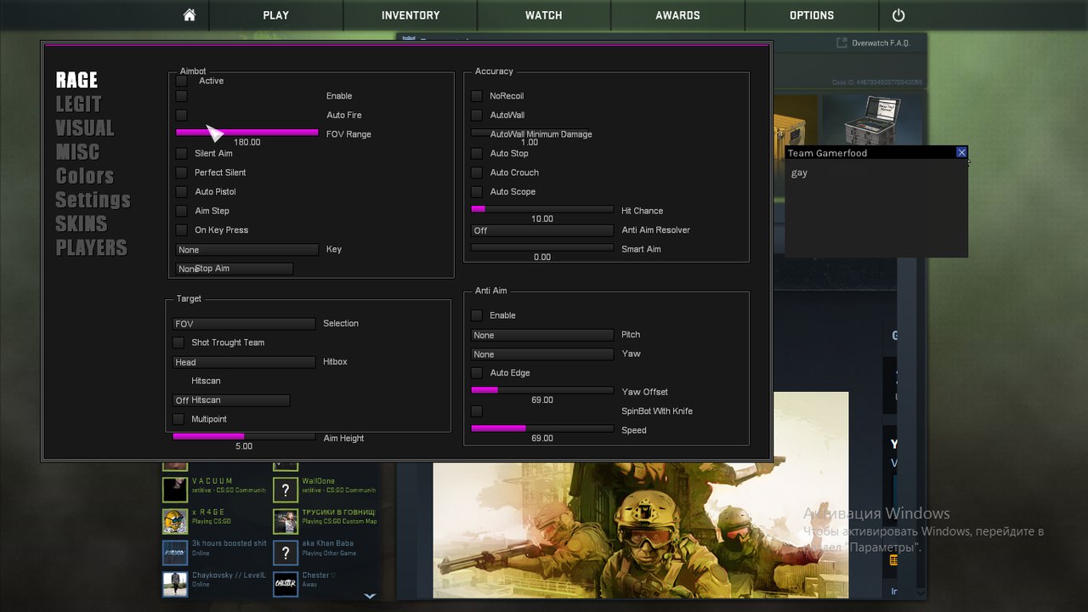
Task: Open the INVENTORY menu
Action: [x=411, y=15]
